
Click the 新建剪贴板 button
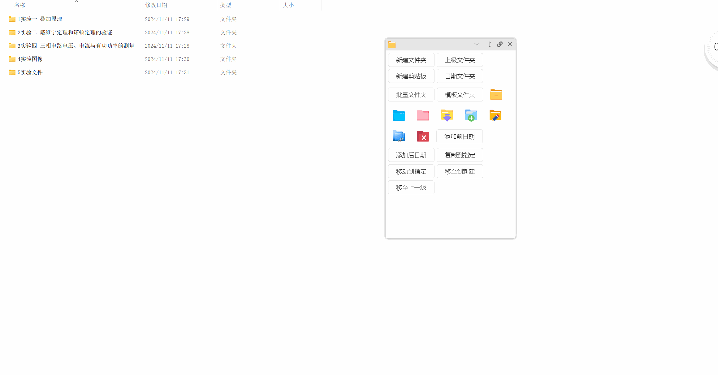(411, 76)
